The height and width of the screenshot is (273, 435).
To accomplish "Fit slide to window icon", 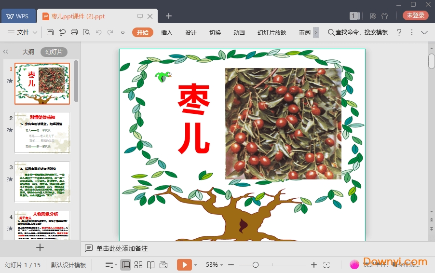I will 326,265.
